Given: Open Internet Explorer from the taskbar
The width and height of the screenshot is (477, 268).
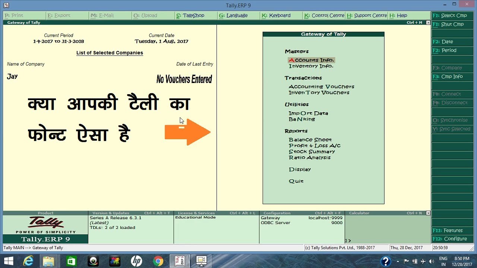Looking at the screenshot, I should coord(28,261).
